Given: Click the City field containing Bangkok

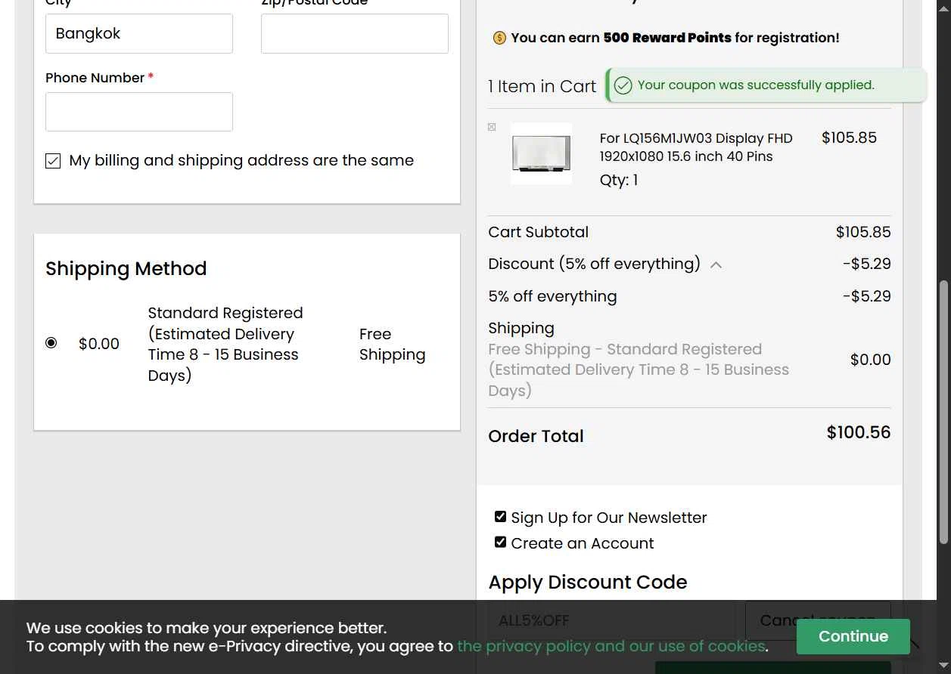Looking at the screenshot, I should (139, 33).
